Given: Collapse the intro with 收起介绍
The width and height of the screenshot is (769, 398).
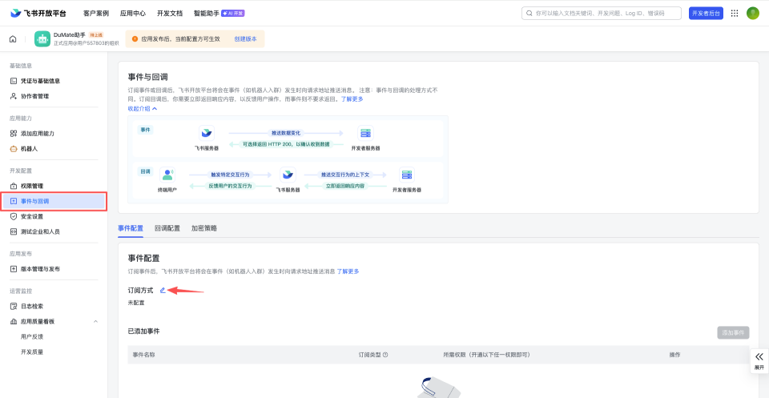Looking at the screenshot, I should pos(143,108).
